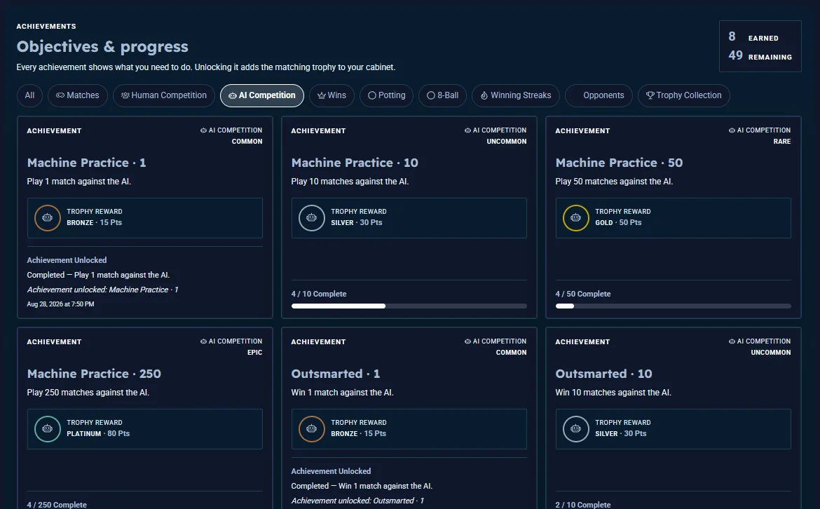Click the robot icon on Machine Practice · 250 category label

click(203, 341)
